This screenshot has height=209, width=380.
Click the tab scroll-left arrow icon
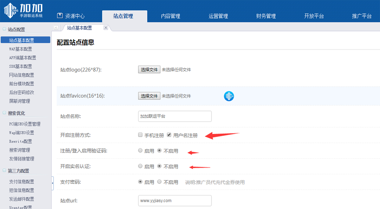click(56, 27)
